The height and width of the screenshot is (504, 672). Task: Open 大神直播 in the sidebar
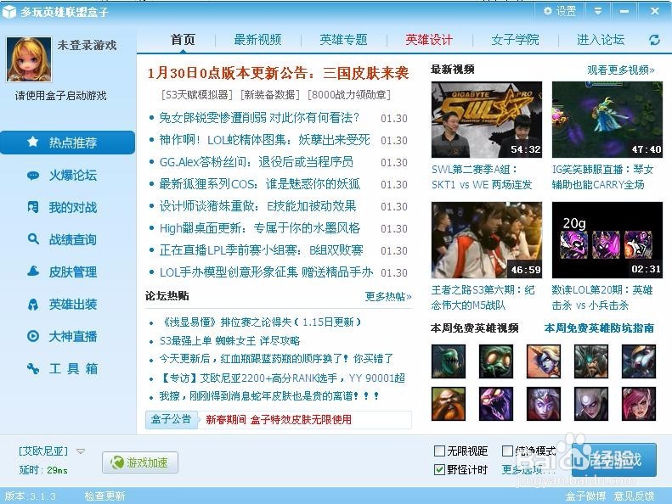[63, 337]
